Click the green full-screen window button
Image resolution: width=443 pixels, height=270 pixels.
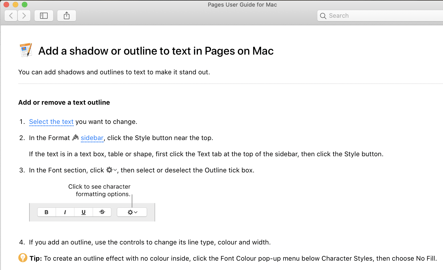[25, 5]
